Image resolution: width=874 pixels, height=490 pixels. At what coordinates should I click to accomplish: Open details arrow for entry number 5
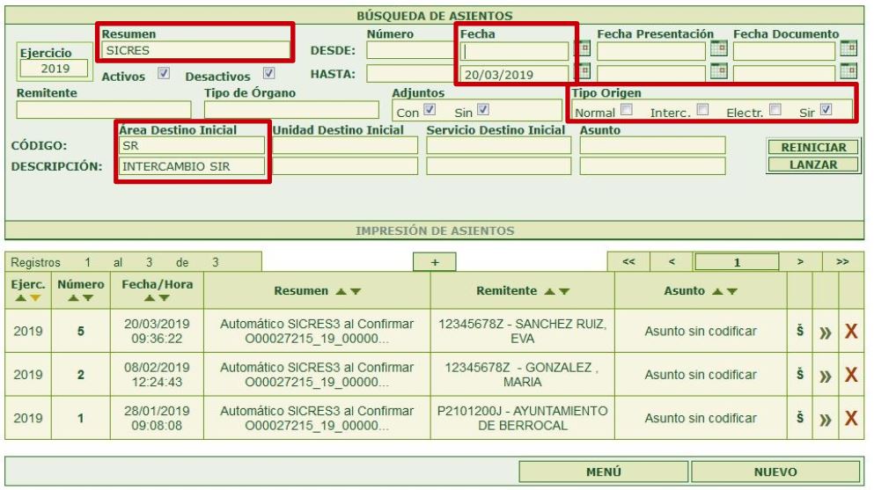[826, 333]
